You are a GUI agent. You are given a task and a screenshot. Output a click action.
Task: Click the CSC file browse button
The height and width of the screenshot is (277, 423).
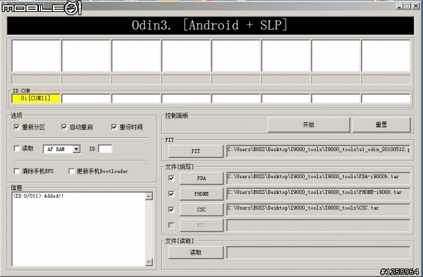point(202,210)
